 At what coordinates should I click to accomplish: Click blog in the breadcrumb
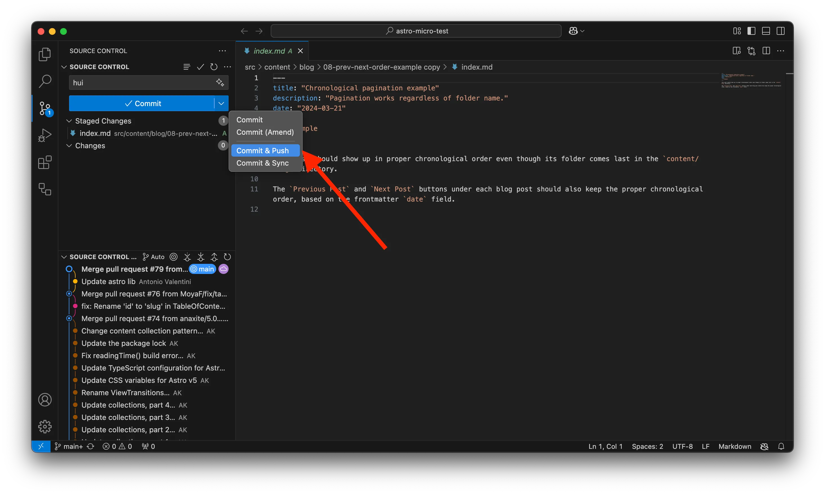click(x=306, y=67)
